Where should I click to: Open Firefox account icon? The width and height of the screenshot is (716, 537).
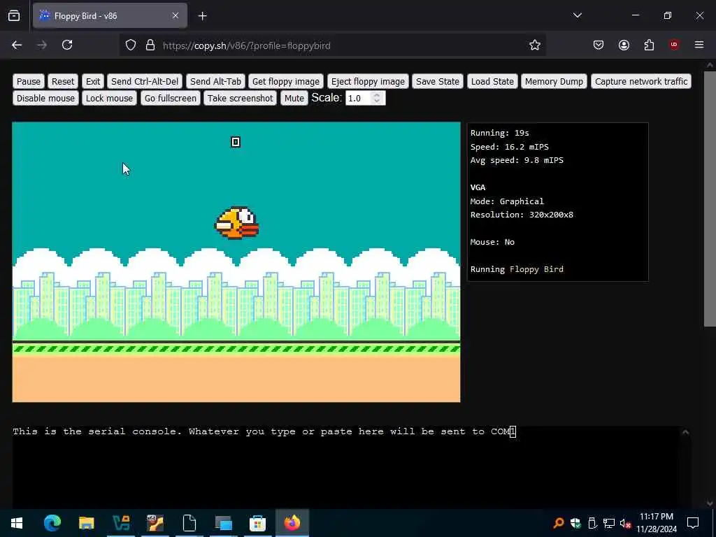(x=624, y=45)
